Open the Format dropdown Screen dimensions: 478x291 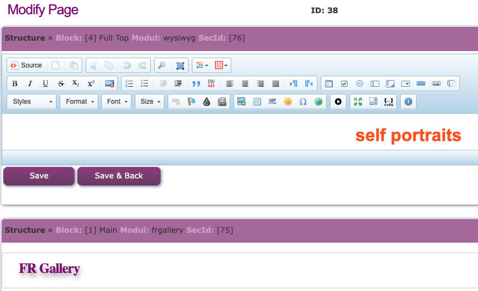[x=79, y=102]
